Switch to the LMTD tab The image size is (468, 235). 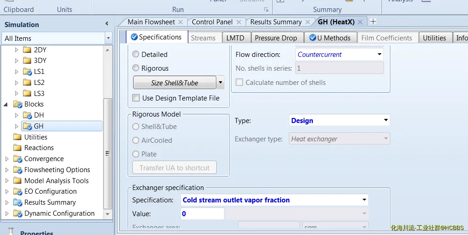[x=235, y=38]
